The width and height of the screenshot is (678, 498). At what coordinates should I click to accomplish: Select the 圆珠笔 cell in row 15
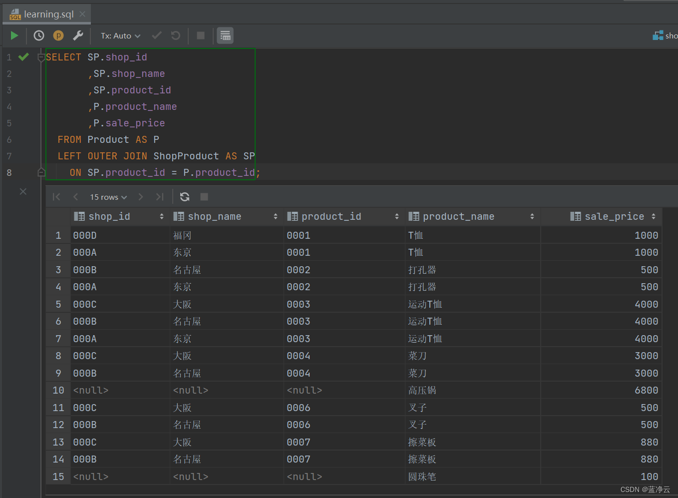click(473, 477)
